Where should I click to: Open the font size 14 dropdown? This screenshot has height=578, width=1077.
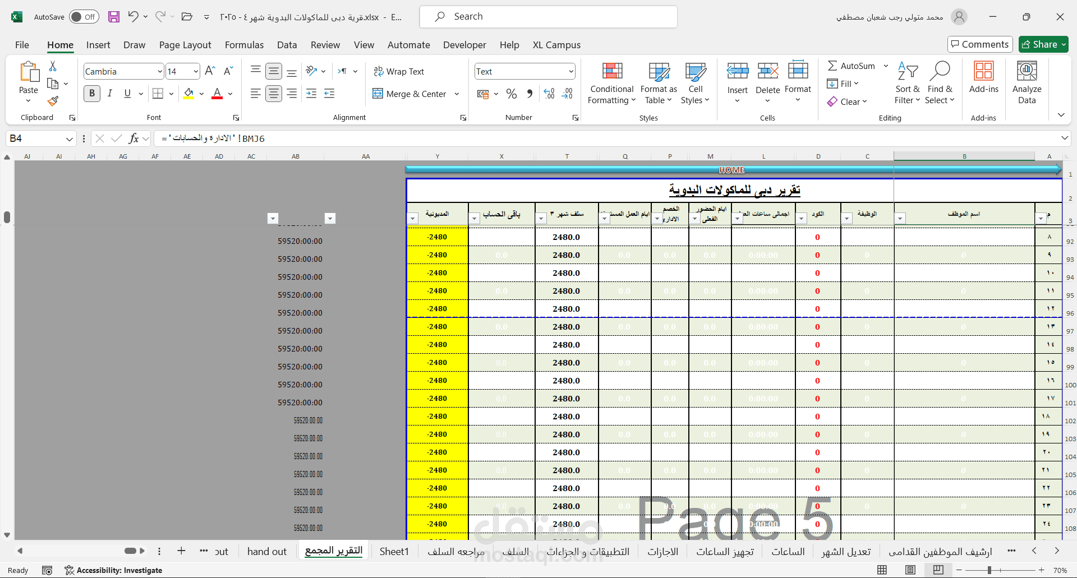click(196, 71)
